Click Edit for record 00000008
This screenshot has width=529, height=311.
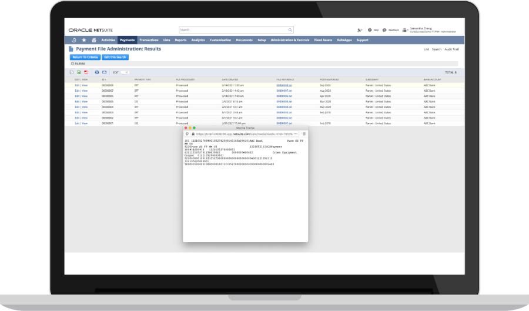click(x=77, y=85)
